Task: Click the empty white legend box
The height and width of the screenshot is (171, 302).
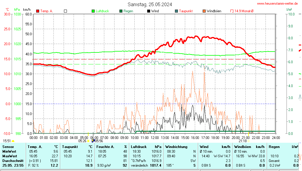Action: [65, 11]
